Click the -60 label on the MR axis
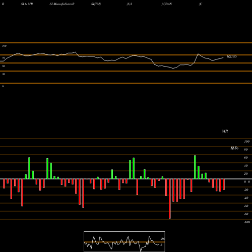Image resolution: width=252 pixels, height=252 pixels. click(x=246, y=206)
